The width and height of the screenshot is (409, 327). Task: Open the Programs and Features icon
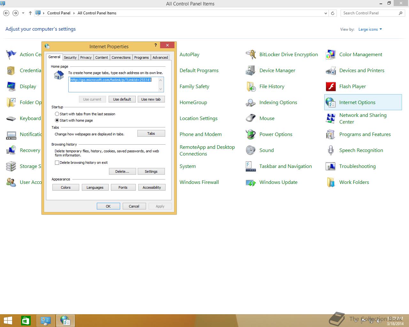[331, 134]
